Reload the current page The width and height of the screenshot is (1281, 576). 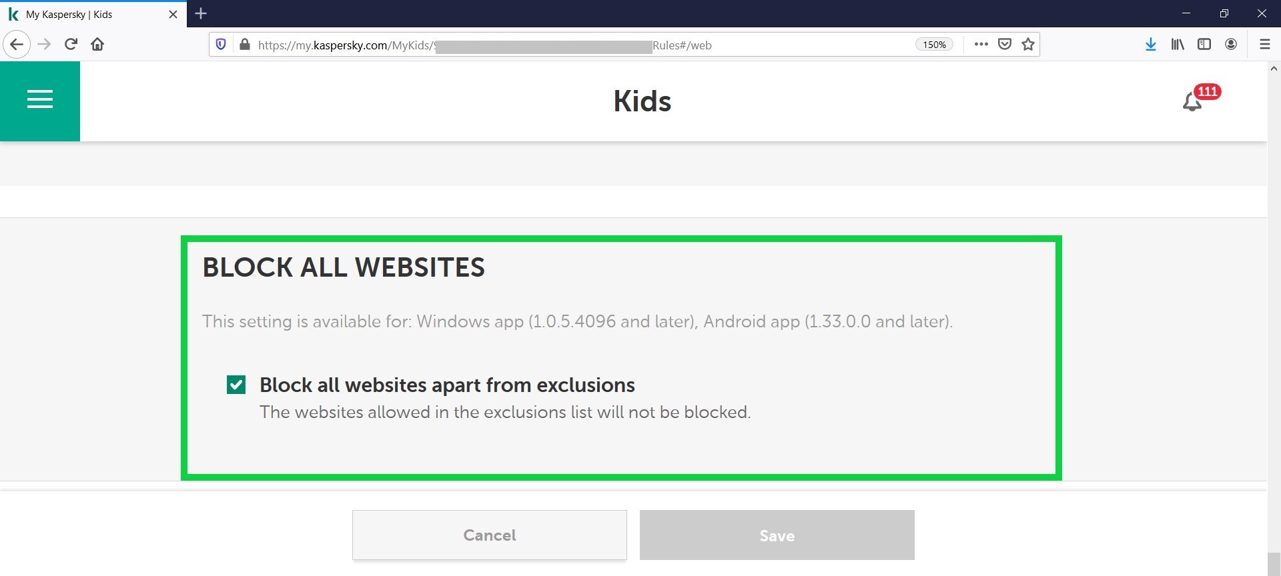coord(71,45)
